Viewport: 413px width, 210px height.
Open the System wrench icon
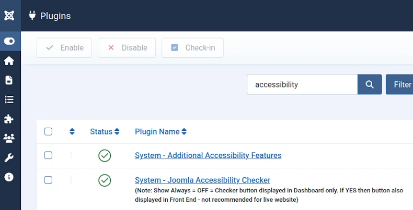click(9, 157)
